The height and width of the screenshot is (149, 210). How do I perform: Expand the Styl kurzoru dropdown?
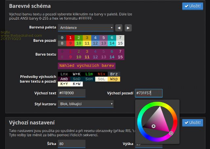coord(86,104)
